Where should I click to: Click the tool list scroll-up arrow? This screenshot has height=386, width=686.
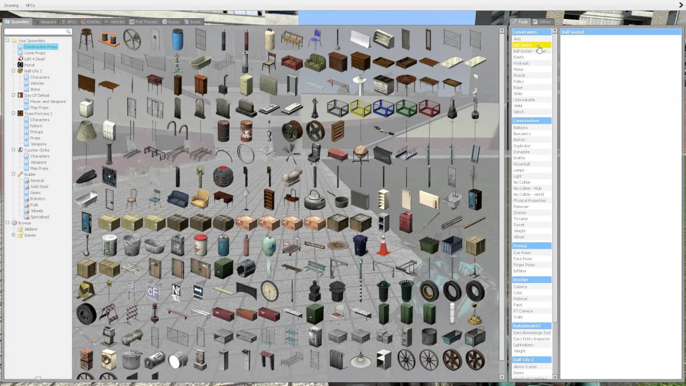tap(555, 31)
